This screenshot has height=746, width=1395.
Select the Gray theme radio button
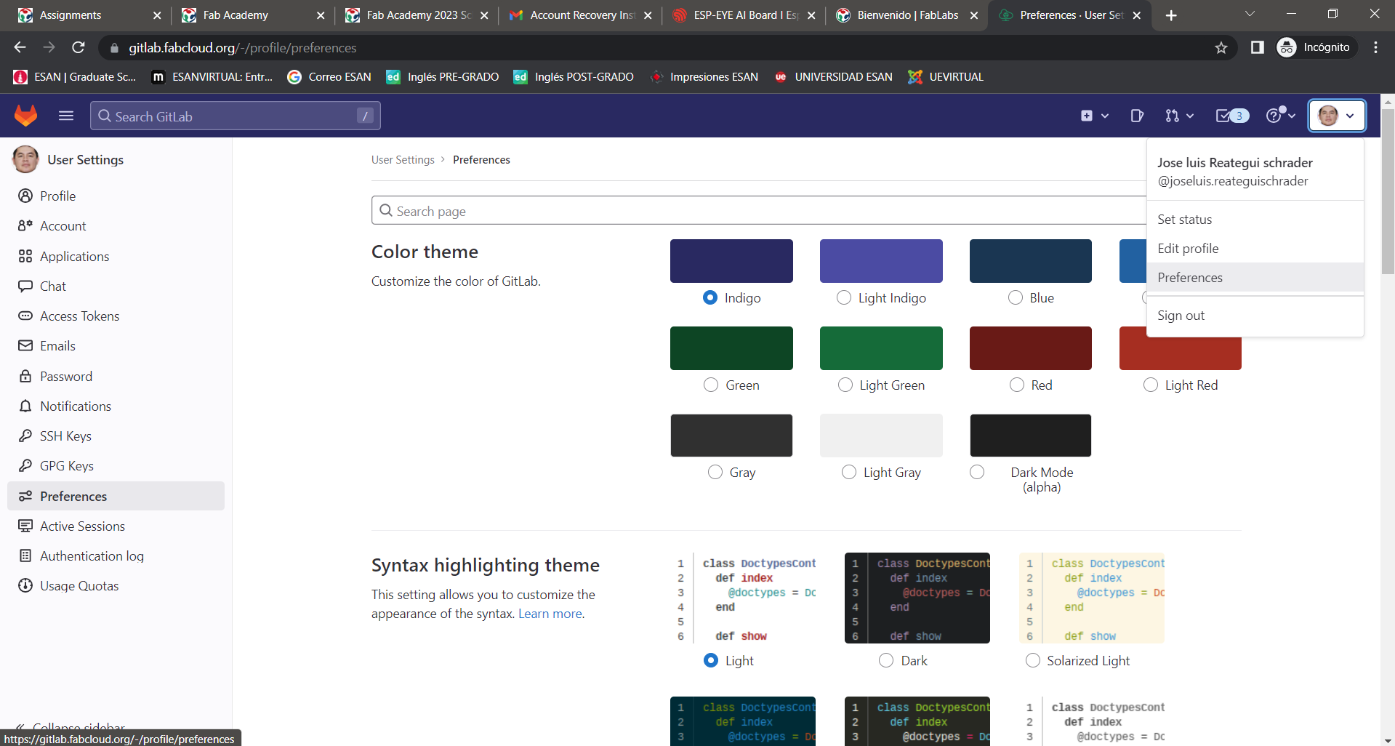(715, 472)
